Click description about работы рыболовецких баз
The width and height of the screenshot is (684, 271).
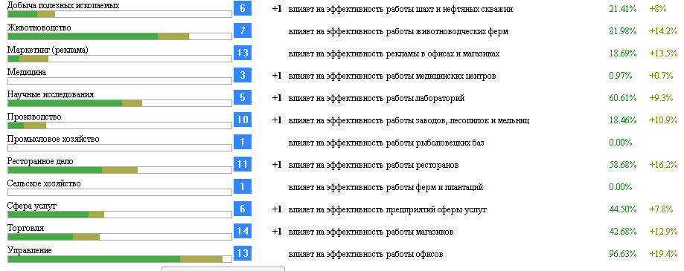386,143
